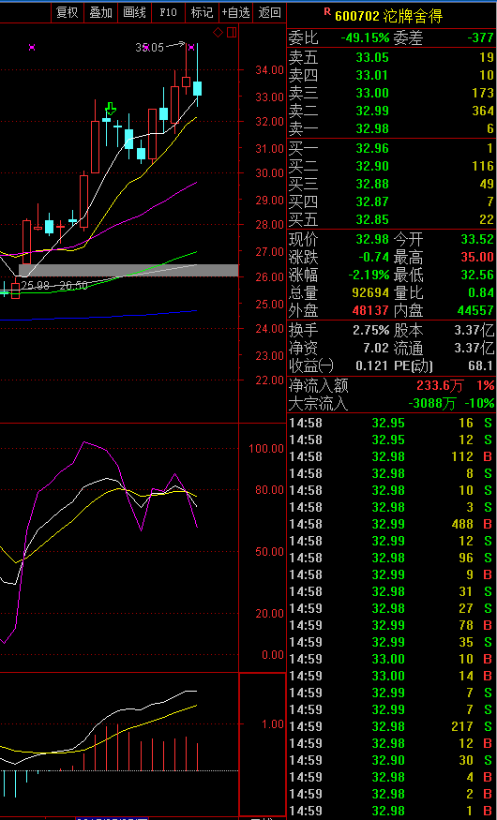Screen dimensions: 497x820
Task: Click the red split-panel icon beside the diamond
Action: [232, 33]
